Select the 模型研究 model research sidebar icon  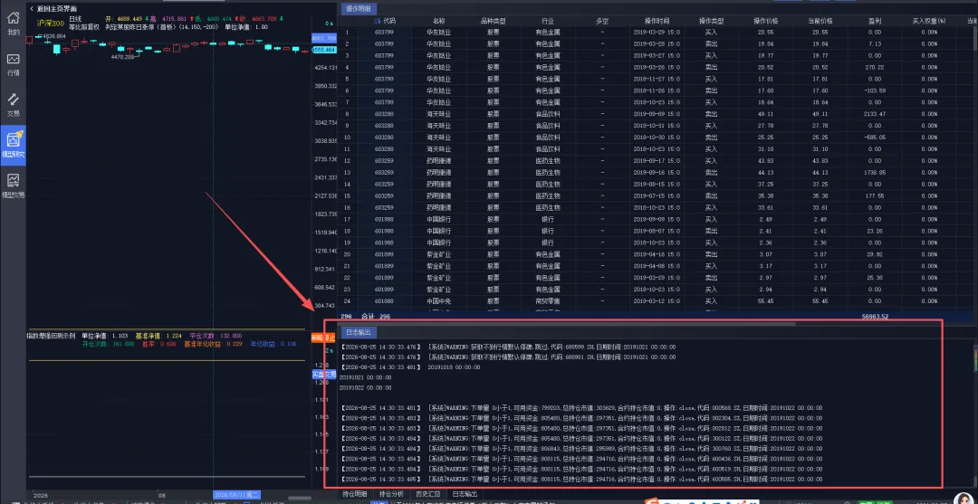coord(13,146)
